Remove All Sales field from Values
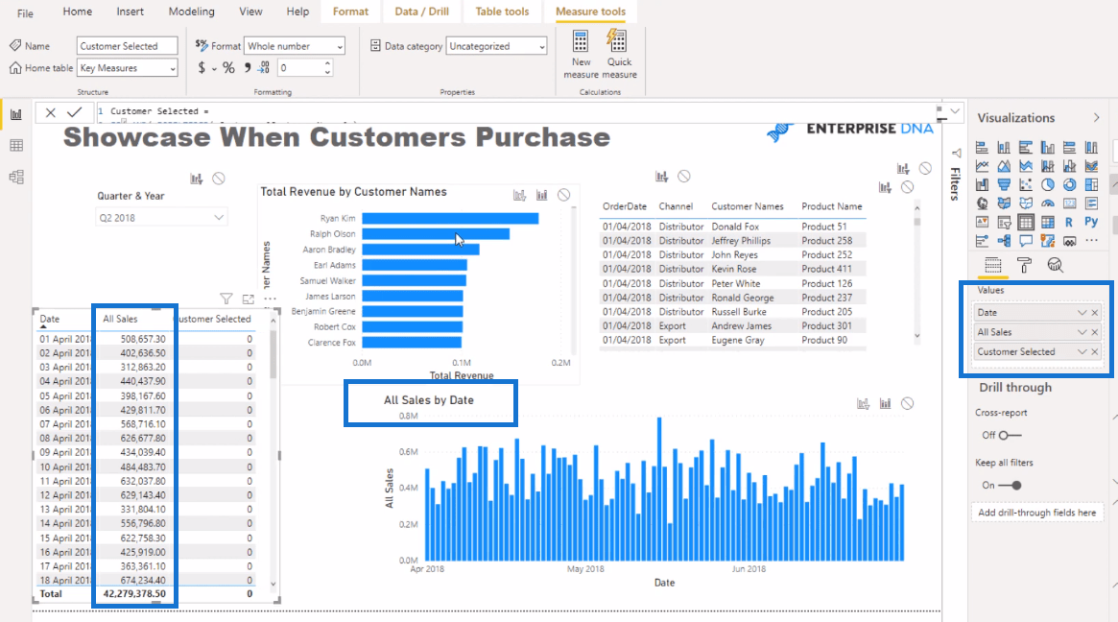 coord(1094,332)
